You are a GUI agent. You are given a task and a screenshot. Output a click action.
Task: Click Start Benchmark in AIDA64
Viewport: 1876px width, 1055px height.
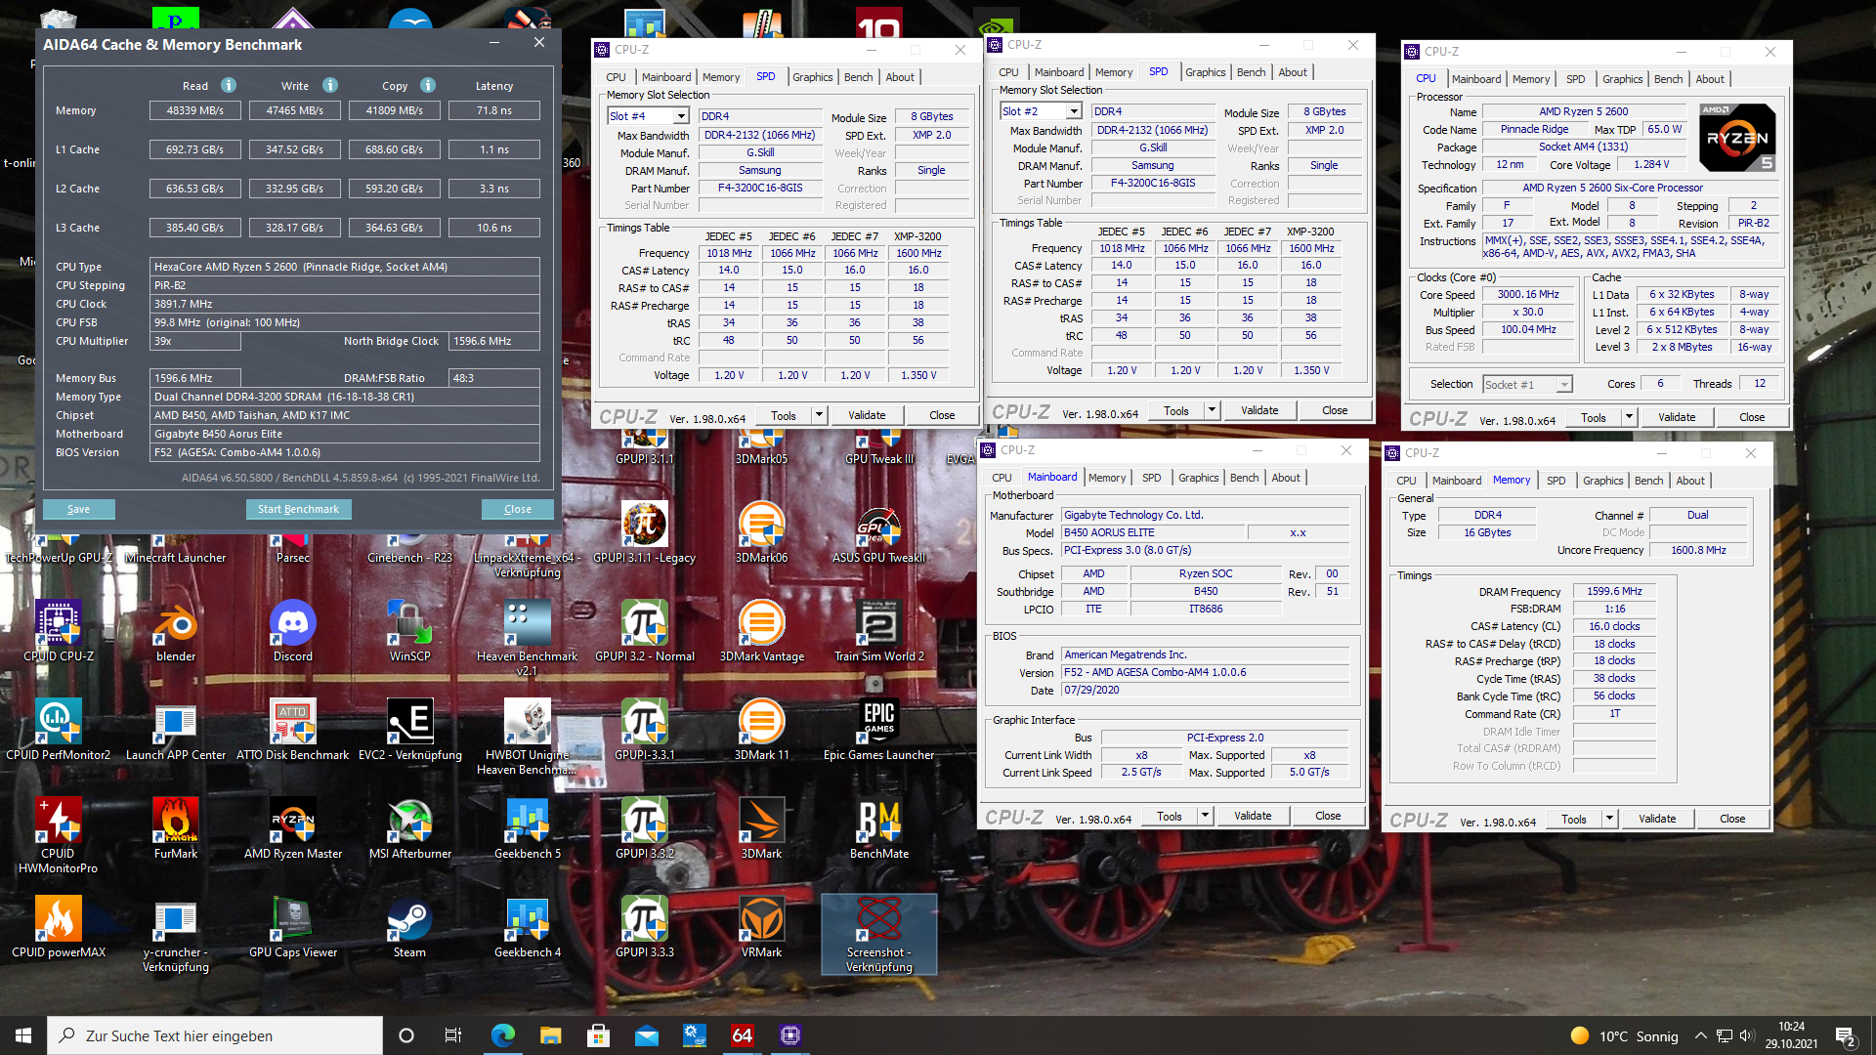298,509
